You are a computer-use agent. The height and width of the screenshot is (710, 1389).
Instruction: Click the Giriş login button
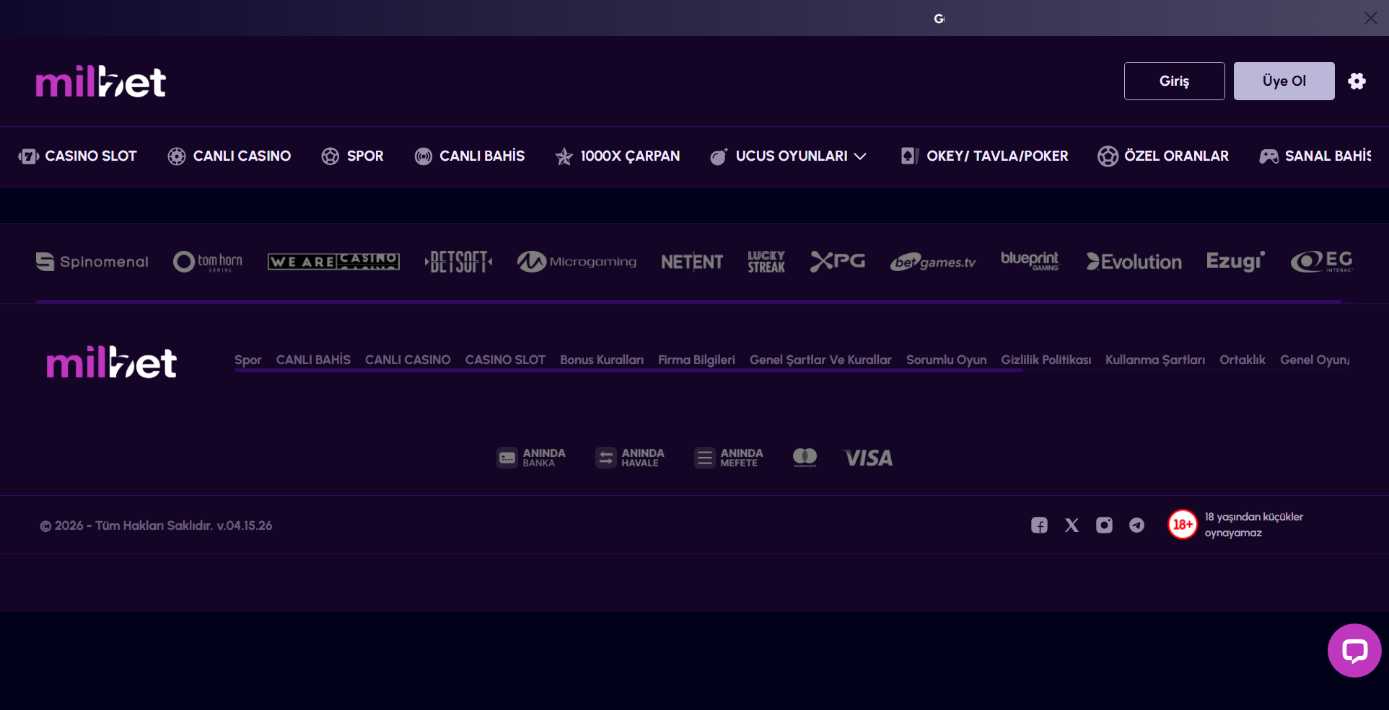[1174, 81]
